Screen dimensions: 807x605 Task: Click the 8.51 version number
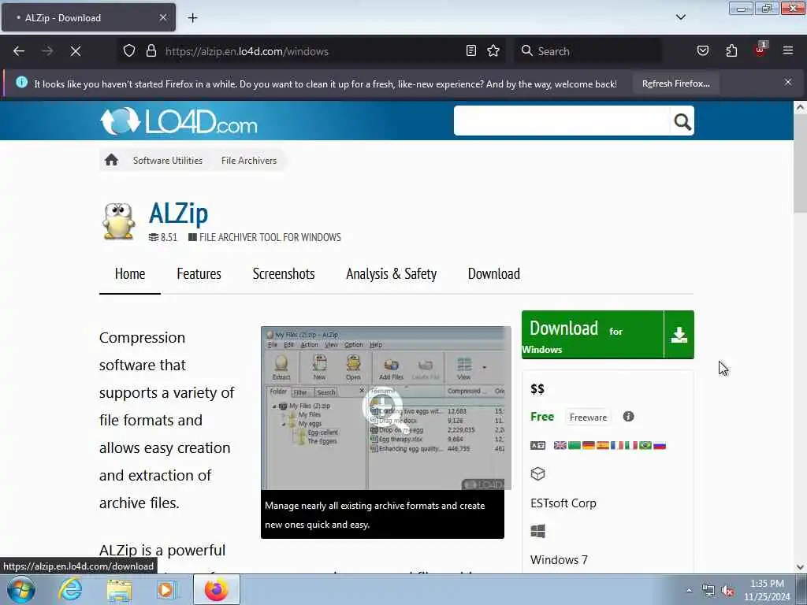click(169, 237)
